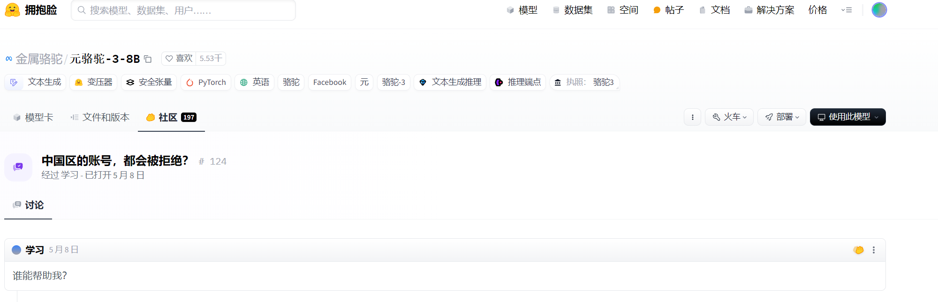Open the comment three-dot options menu

coord(874,250)
